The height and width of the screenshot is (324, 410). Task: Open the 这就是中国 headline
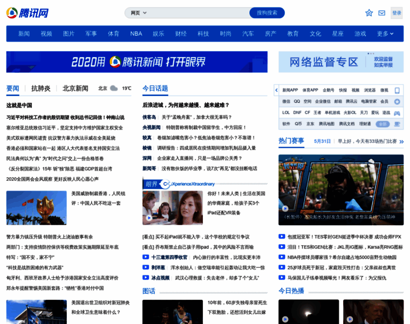pyautogui.click(x=19, y=105)
